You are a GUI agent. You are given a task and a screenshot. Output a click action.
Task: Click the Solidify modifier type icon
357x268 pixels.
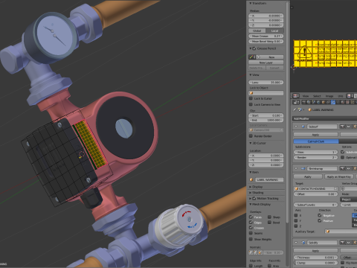pos(303,243)
